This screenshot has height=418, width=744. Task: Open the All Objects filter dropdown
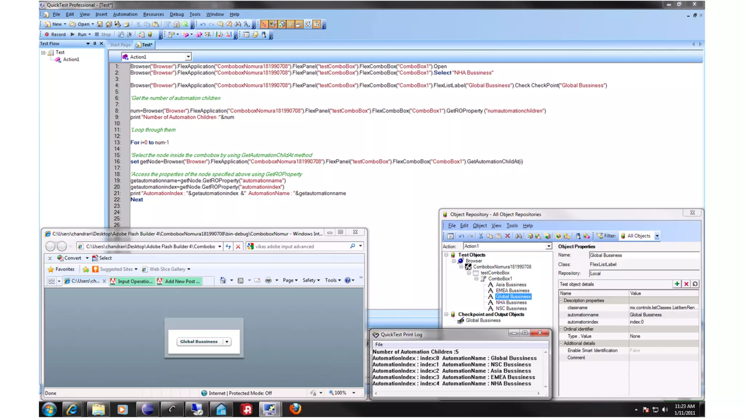[657, 236]
